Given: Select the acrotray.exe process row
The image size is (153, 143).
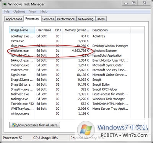Looking at the screenshot, I should click(x=76, y=36).
